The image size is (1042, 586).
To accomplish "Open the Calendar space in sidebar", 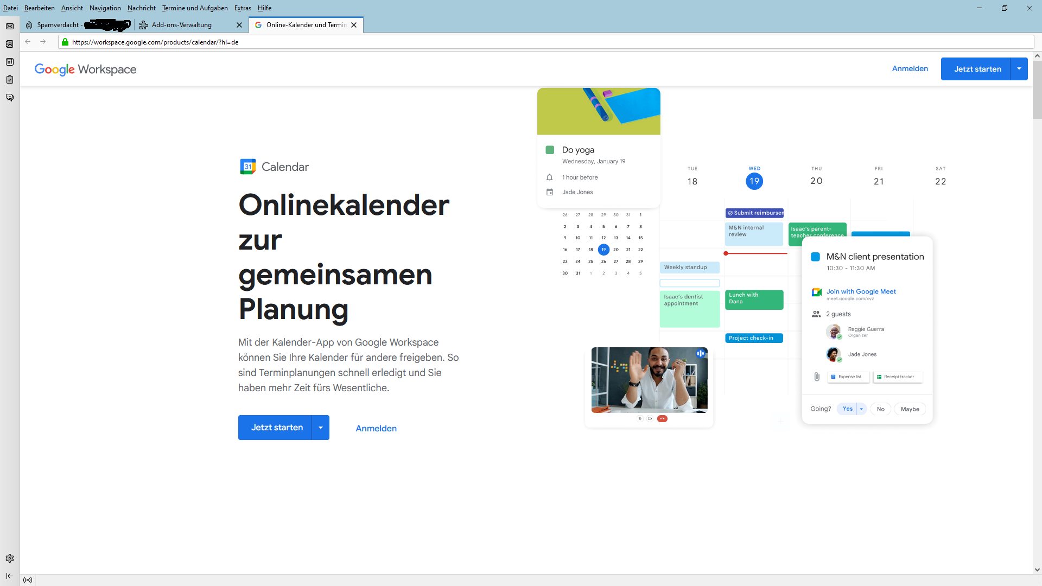I will click(10, 62).
